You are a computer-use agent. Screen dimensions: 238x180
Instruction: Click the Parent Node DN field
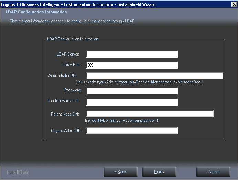click(150, 113)
